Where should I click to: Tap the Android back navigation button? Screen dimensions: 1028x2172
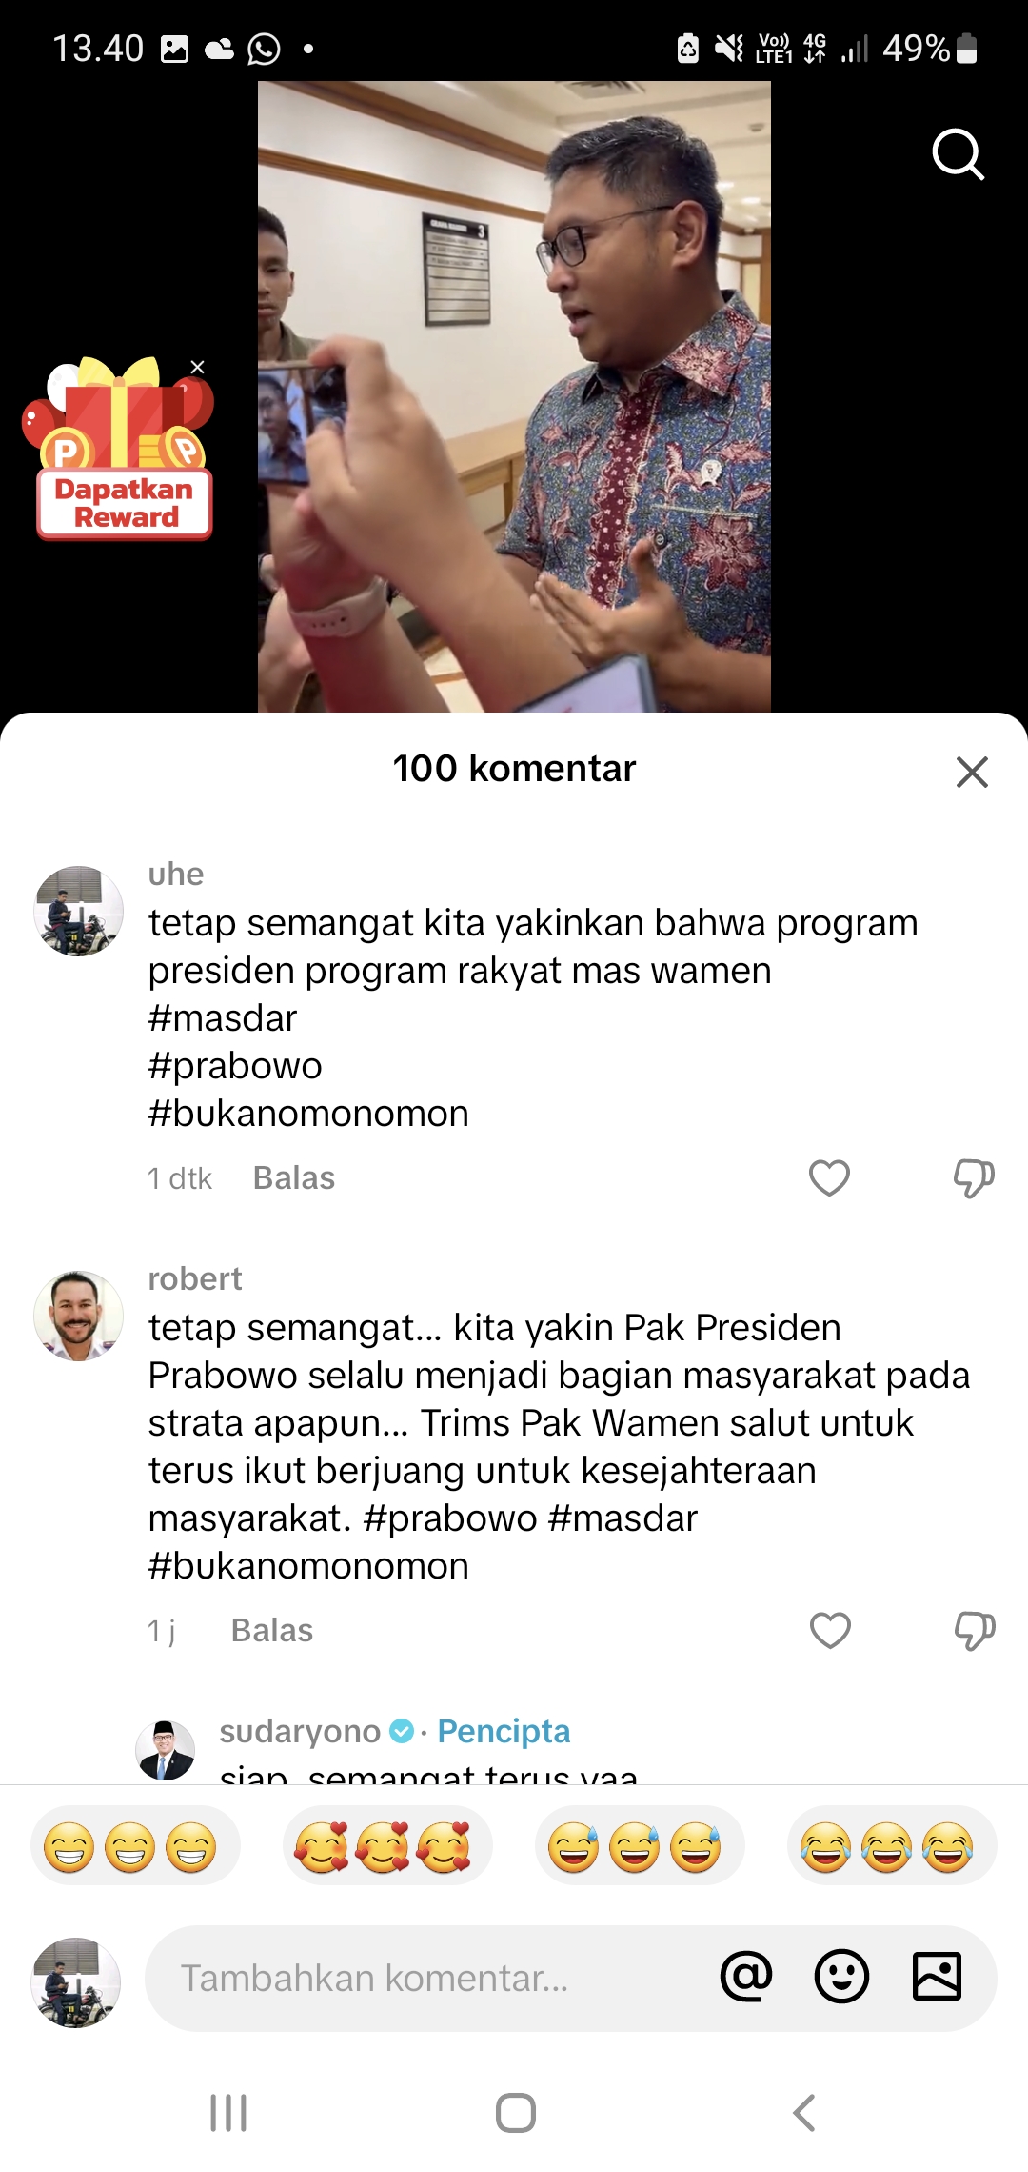click(x=804, y=2113)
